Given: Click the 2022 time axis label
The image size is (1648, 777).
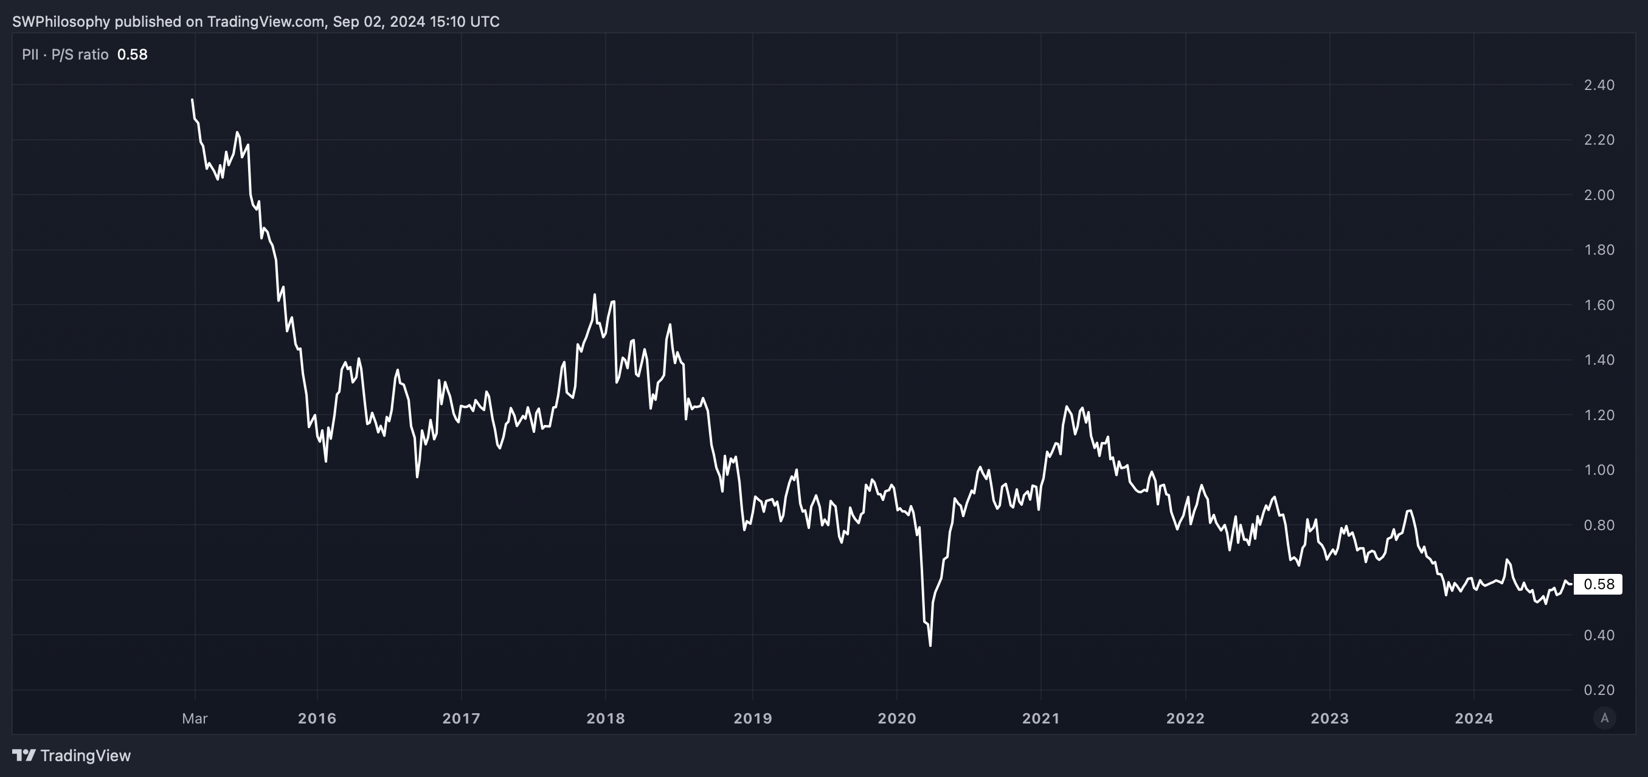Looking at the screenshot, I should pos(1185,718).
